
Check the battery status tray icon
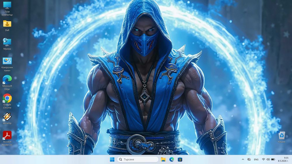[x=273, y=159]
